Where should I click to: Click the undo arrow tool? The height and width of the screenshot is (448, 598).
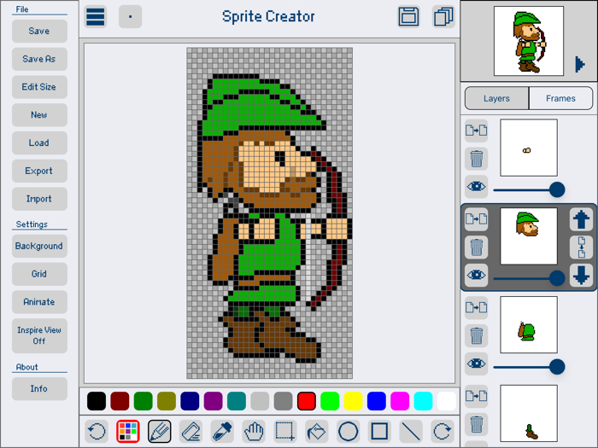click(x=97, y=432)
